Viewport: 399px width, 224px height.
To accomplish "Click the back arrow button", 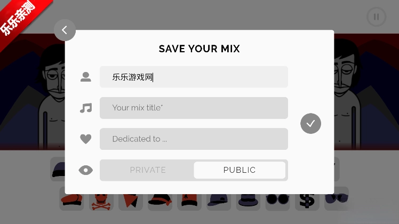I will pyautogui.click(x=65, y=30).
